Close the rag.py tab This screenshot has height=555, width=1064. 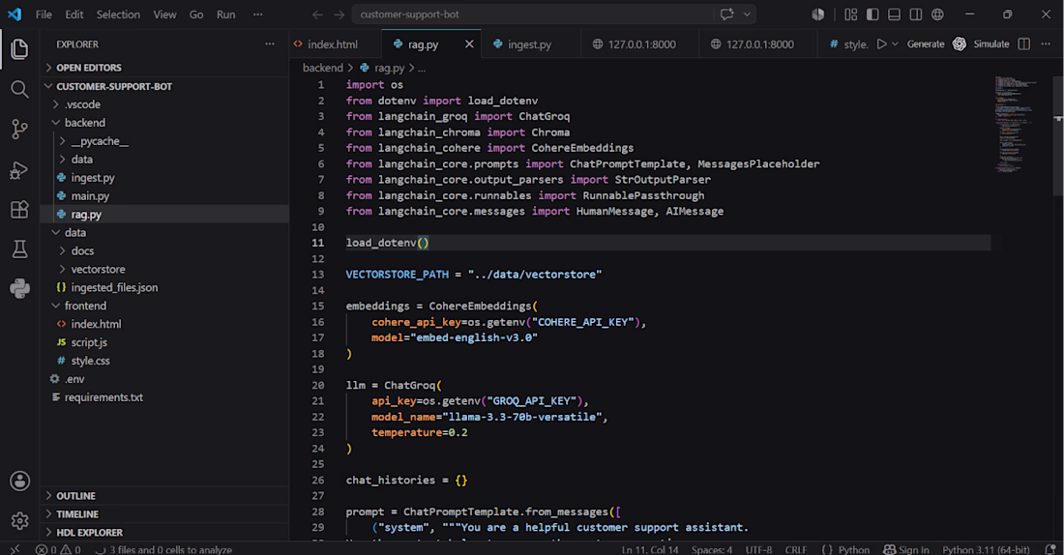click(x=469, y=44)
